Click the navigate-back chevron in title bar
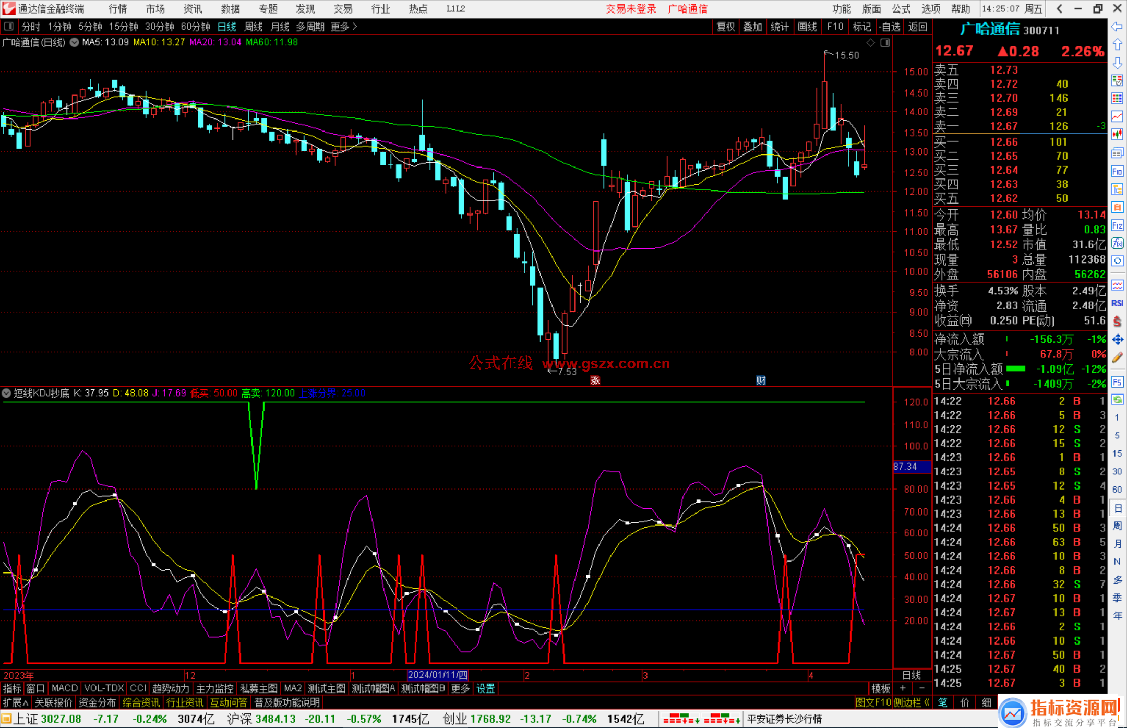The width and height of the screenshot is (1127, 728). point(1059,8)
